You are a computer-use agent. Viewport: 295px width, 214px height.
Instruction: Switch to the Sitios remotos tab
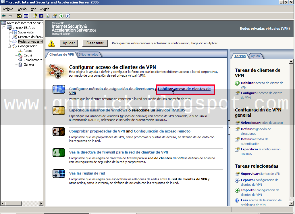[88, 54]
